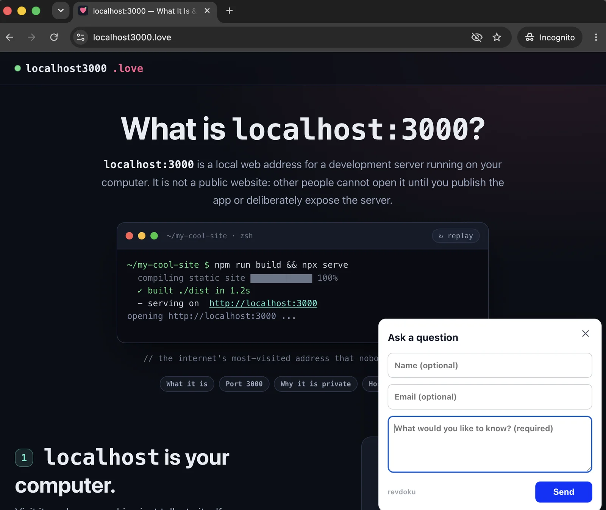Click 'opening http://localhost:3000 ...' terminal line
The image size is (606, 510).
pos(211,316)
